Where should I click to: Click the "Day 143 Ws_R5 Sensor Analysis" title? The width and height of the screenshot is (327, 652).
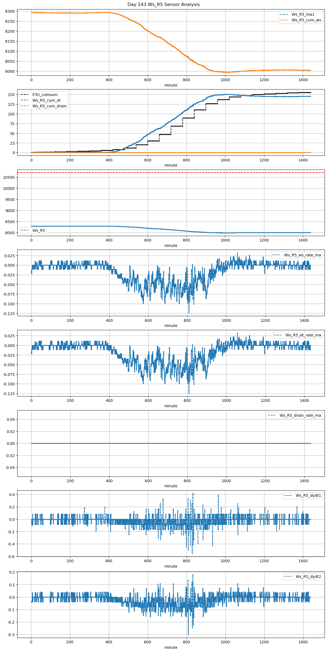(163, 4)
